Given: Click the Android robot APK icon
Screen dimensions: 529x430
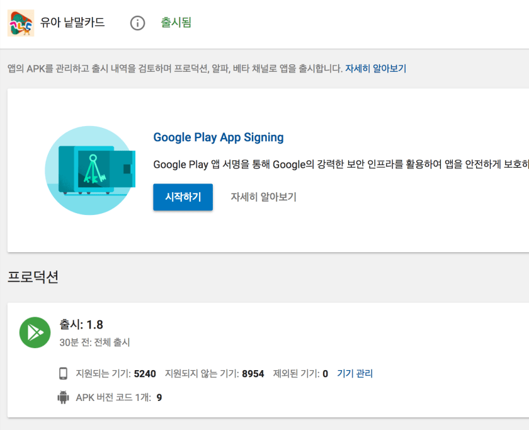Looking at the screenshot, I should (63, 398).
